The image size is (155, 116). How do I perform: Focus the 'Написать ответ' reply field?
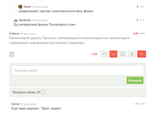point(78,70)
